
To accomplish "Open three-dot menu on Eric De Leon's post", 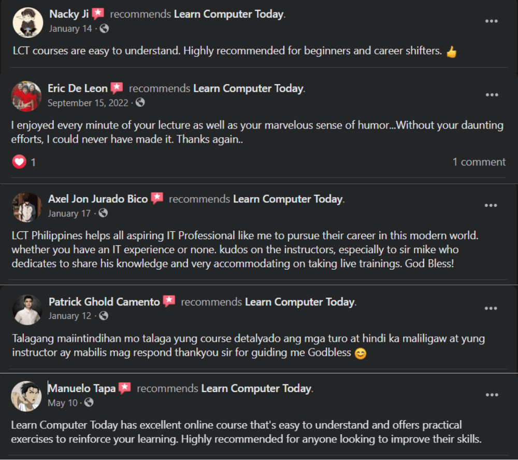I will click(x=491, y=95).
